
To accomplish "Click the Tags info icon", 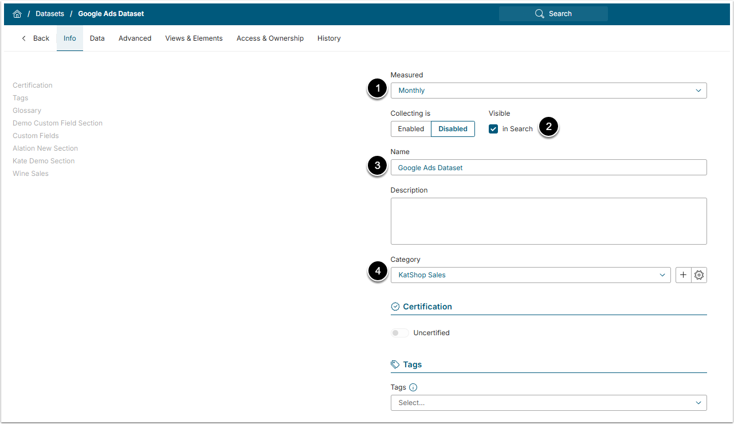I will tap(413, 387).
